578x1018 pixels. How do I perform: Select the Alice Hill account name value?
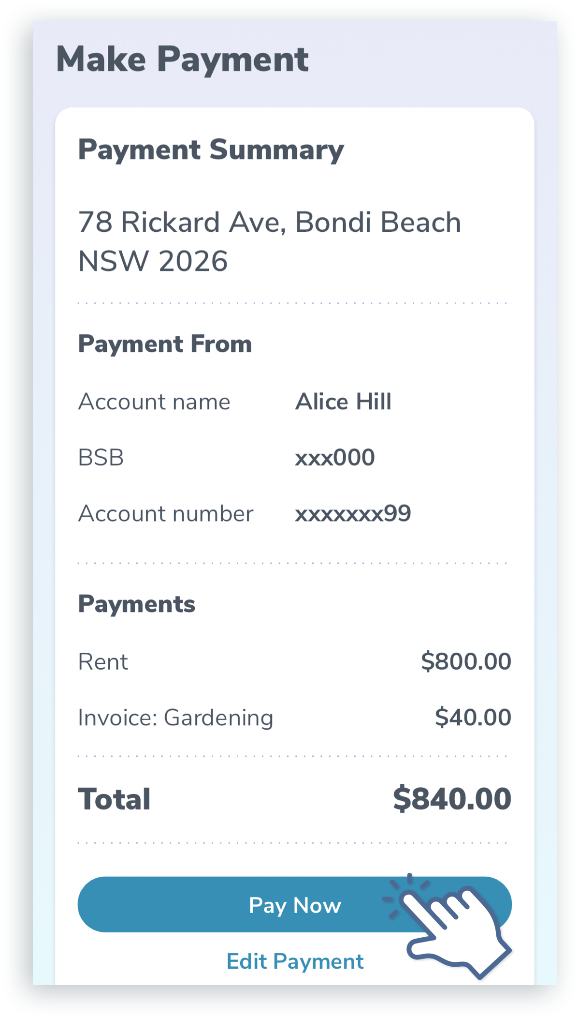point(344,401)
